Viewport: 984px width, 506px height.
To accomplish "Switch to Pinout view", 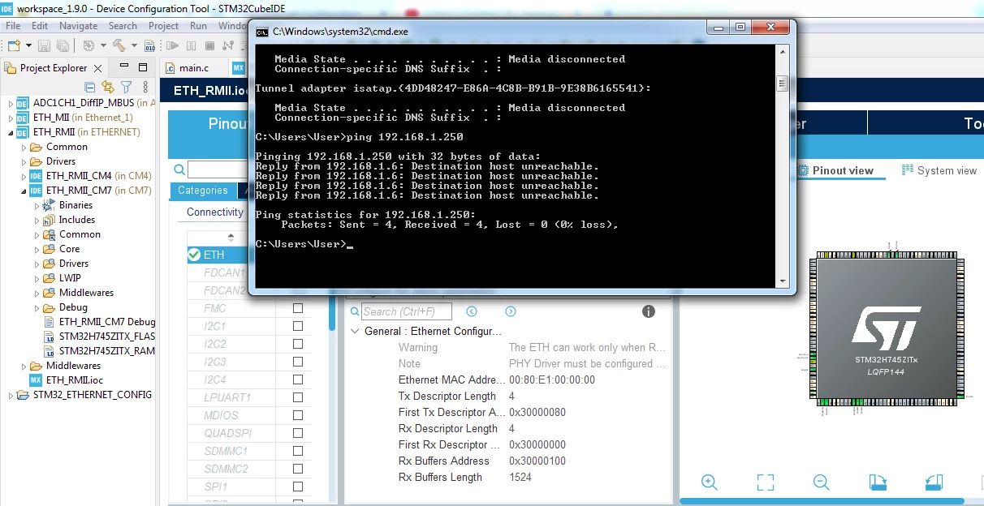I will [x=836, y=170].
